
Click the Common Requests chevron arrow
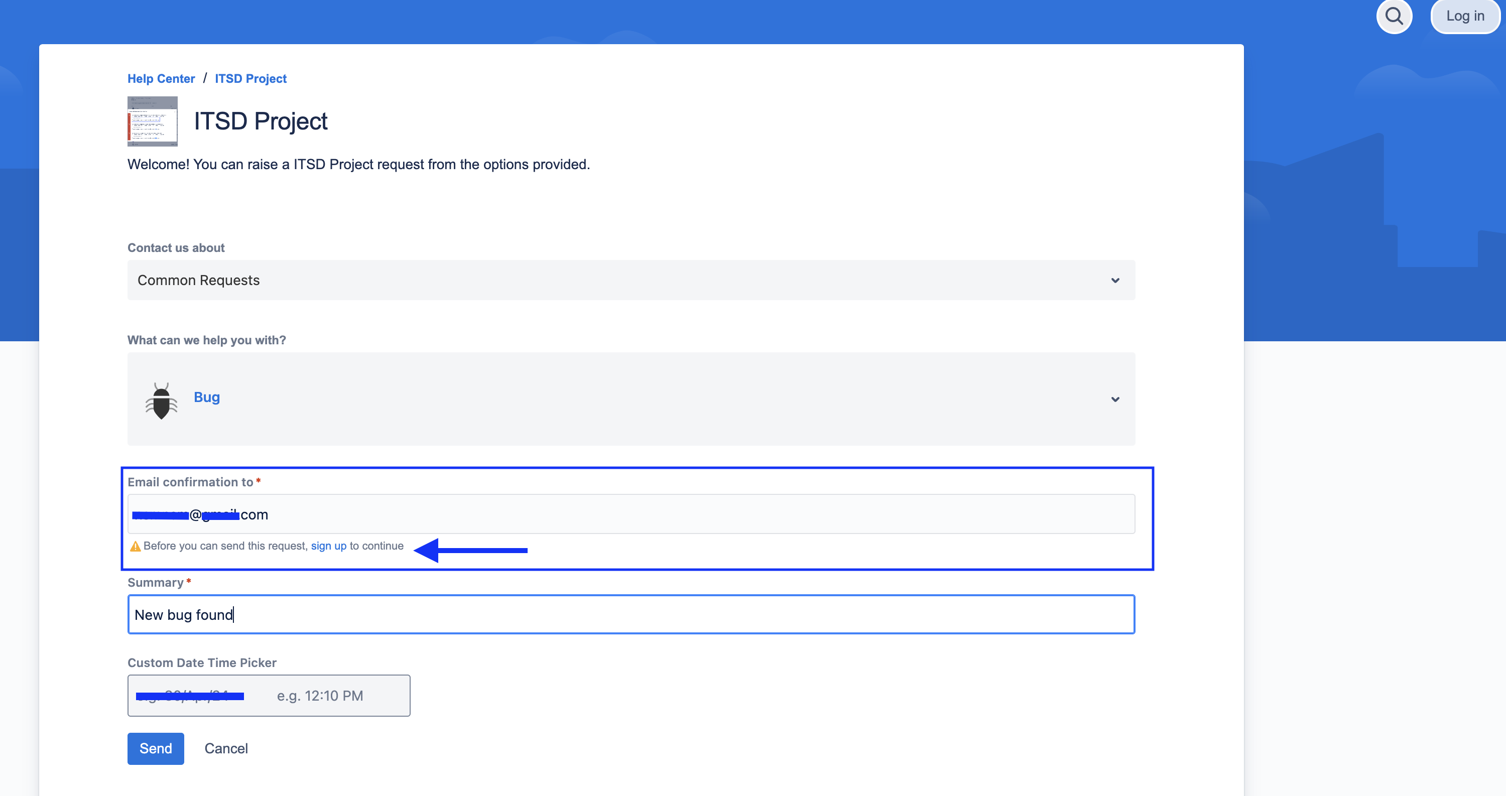(1115, 281)
